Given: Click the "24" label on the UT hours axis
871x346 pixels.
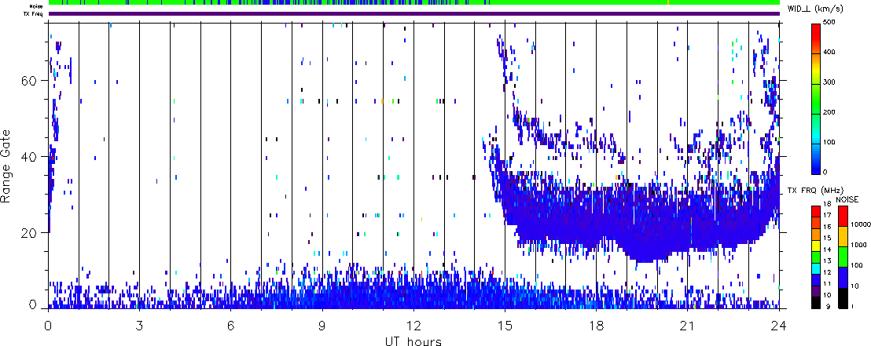Looking at the screenshot, I should 779,326.
